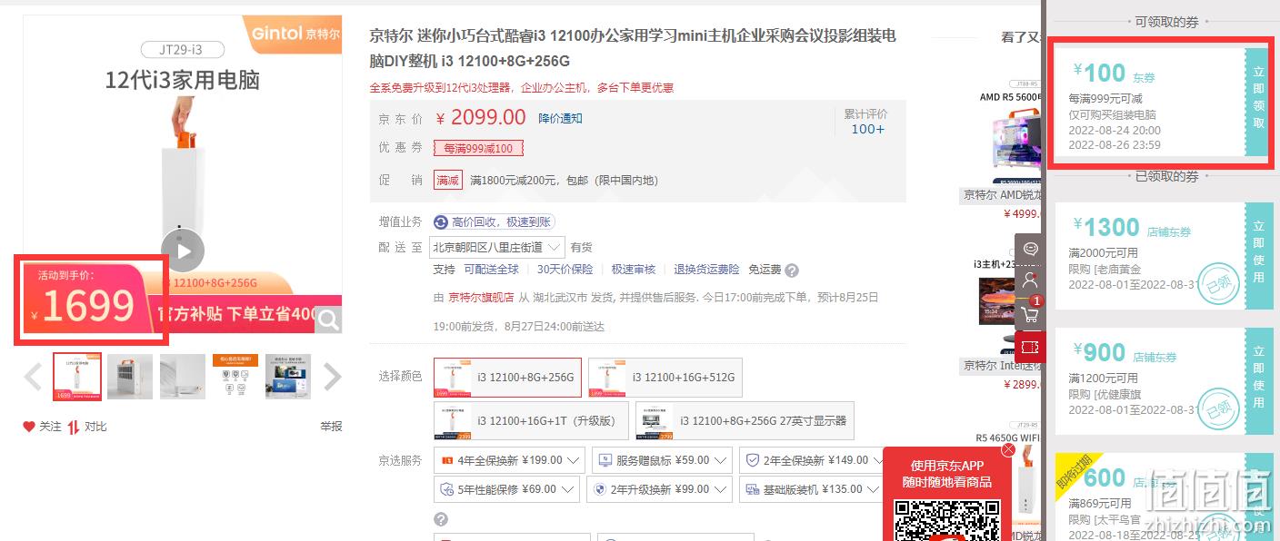Open the 降价通知 price alert link
Image resolution: width=1280 pixels, height=541 pixels.
click(560, 118)
